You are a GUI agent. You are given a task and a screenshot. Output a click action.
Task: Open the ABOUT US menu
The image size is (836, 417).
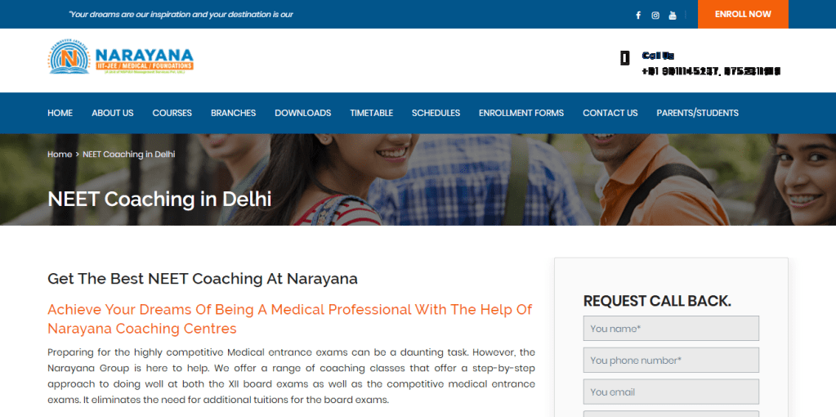113,113
